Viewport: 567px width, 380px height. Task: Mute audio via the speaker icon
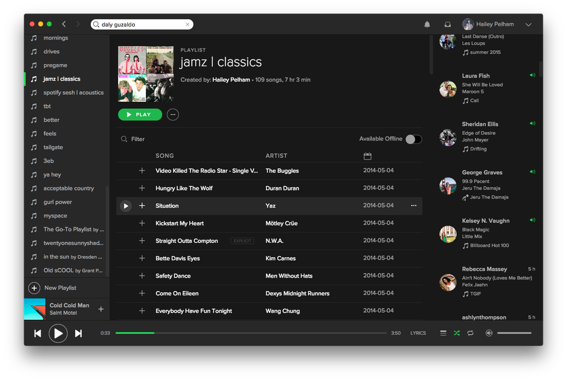(x=489, y=333)
